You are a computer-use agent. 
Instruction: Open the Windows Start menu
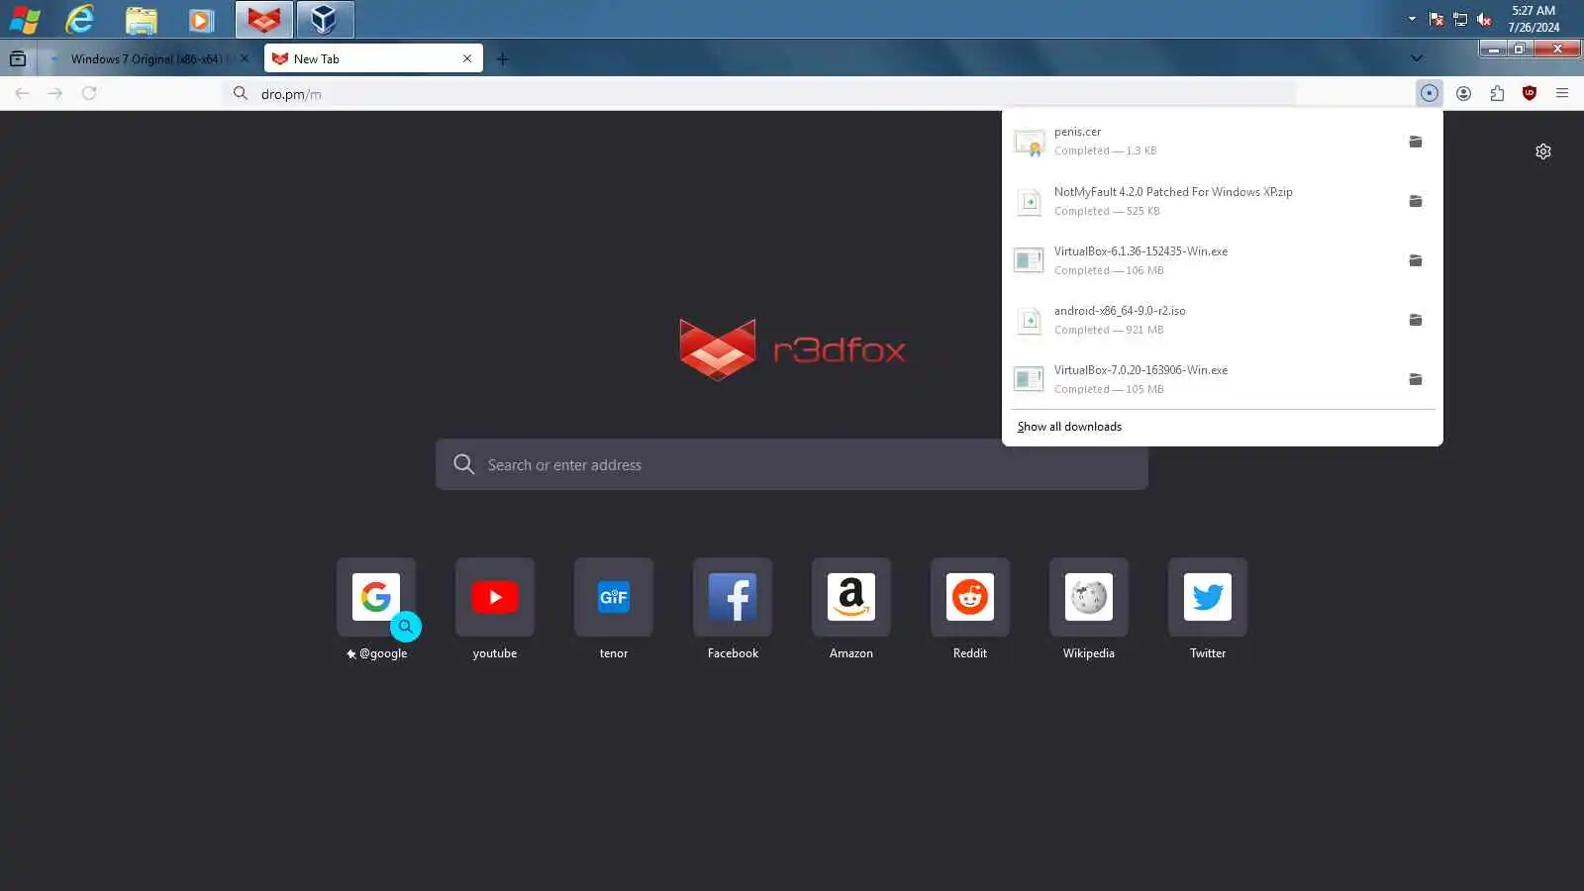24,19
